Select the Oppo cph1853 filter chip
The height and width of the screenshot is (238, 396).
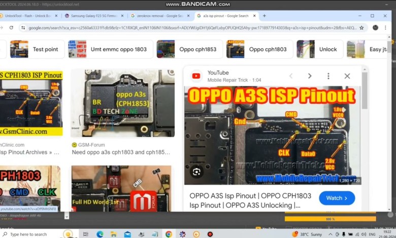[189, 49]
